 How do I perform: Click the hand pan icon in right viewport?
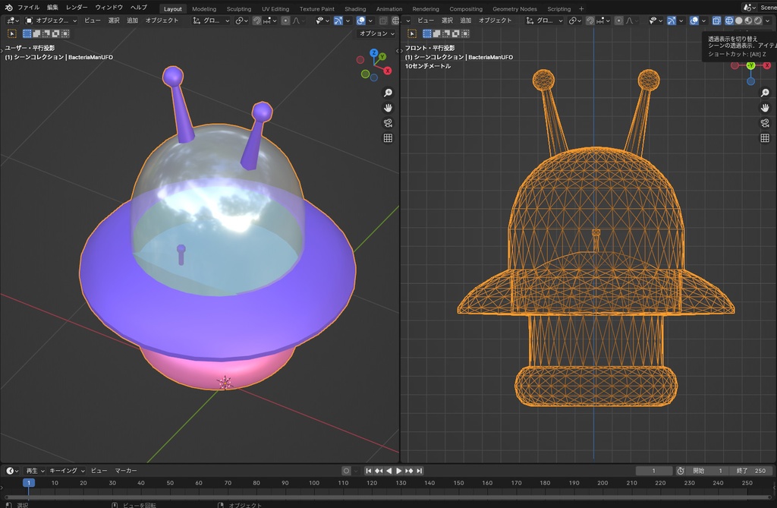coord(765,108)
